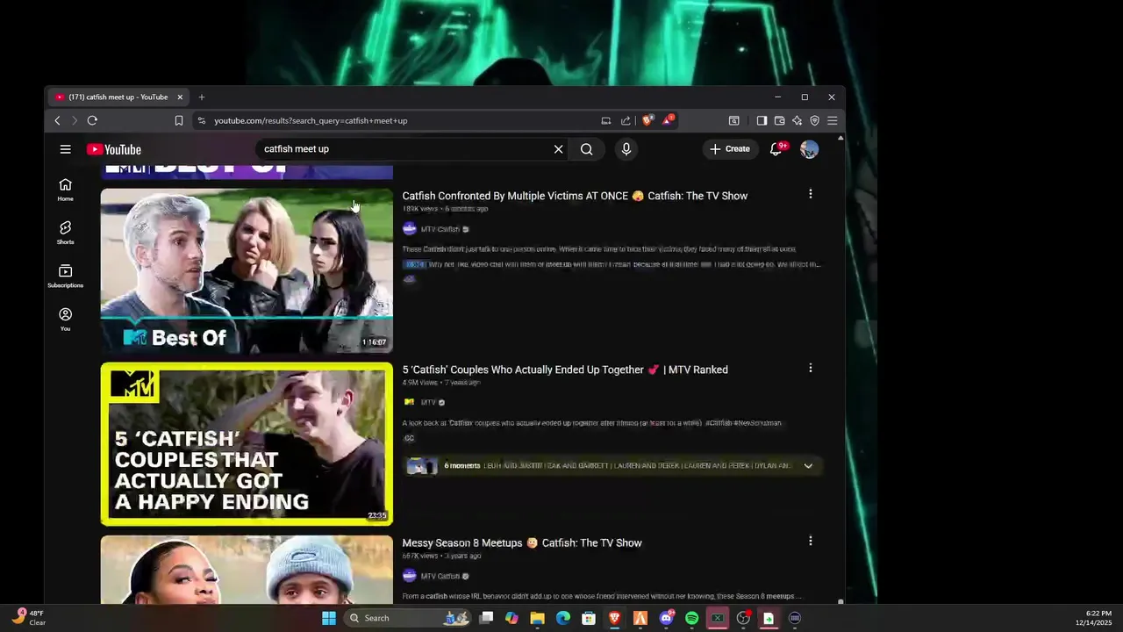Open Shorts in the YouTube sidebar
Screen dimensions: 1123x632
(x=65, y=233)
